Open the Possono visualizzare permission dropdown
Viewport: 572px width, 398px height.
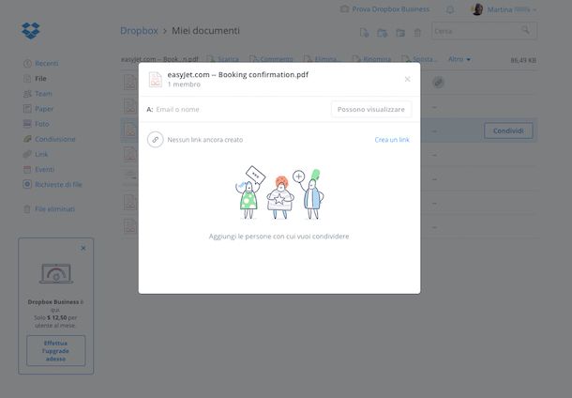click(371, 109)
